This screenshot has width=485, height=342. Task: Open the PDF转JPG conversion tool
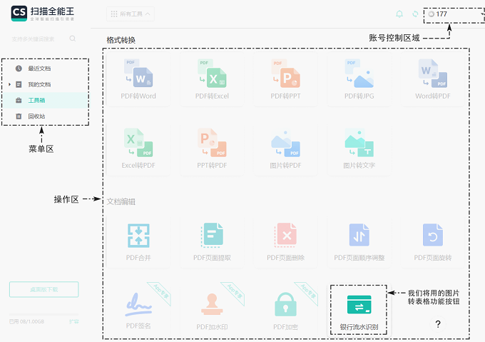pyautogui.click(x=359, y=79)
